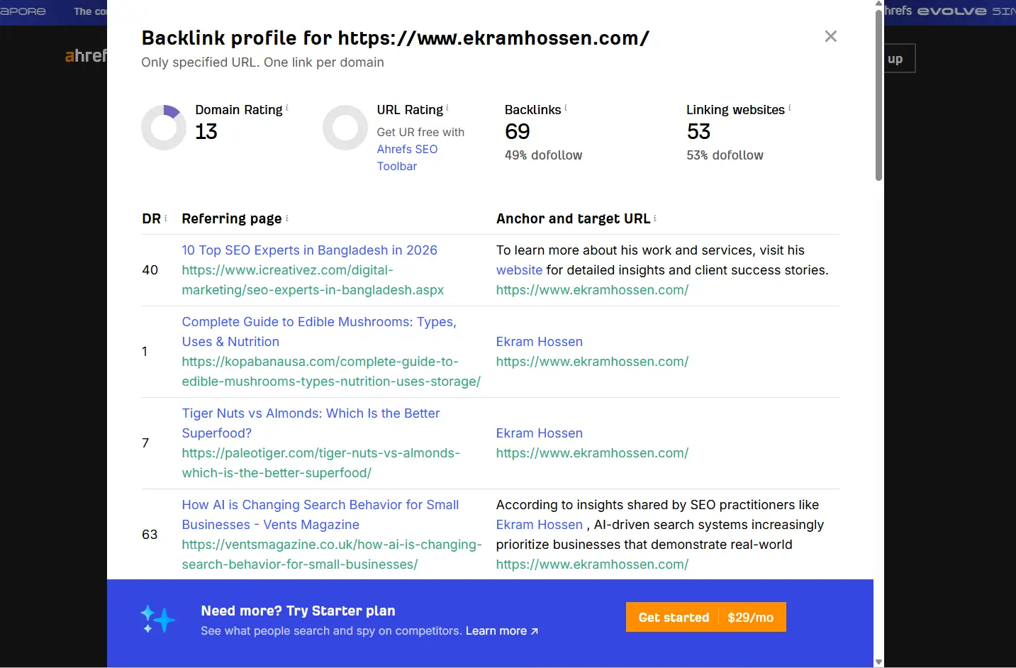Click DR value 7 in Tiger Nuts row
1016x668 pixels.
pyautogui.click(x=145, y=443)
